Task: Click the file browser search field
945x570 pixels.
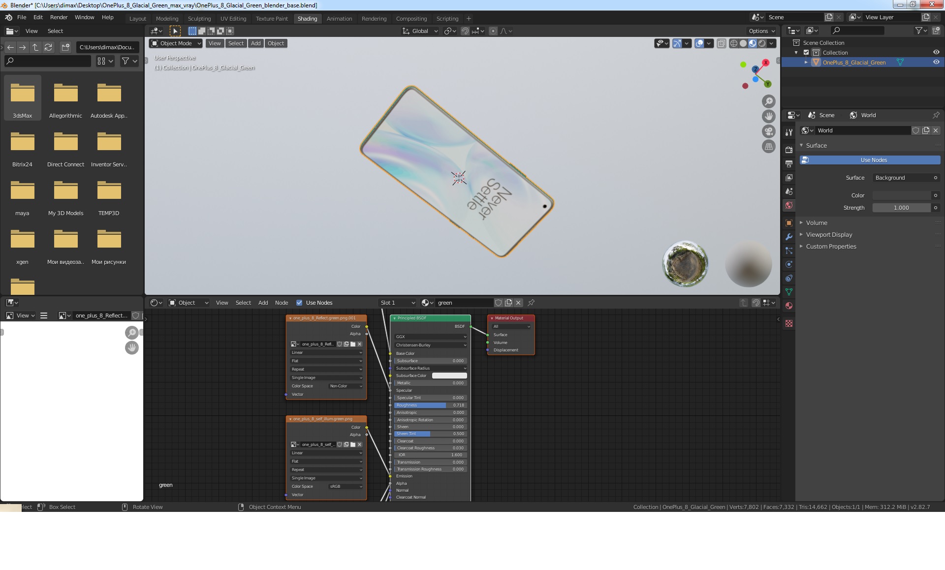Action: pyautogui.click(x=48, y=61)
